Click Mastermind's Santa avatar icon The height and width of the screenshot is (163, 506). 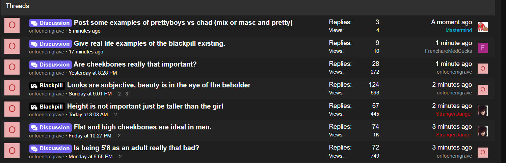[482, 27]
